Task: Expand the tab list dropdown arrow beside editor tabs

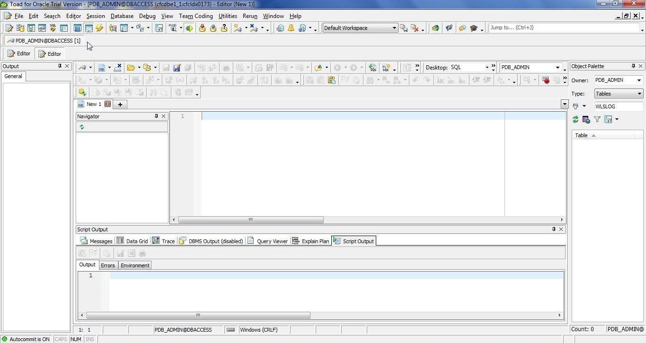Action: (x=564, y=104)
